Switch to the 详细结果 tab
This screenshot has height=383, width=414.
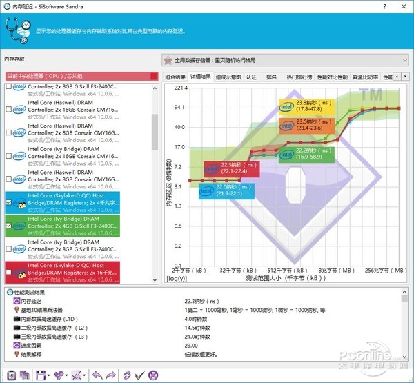coord(200,77)
